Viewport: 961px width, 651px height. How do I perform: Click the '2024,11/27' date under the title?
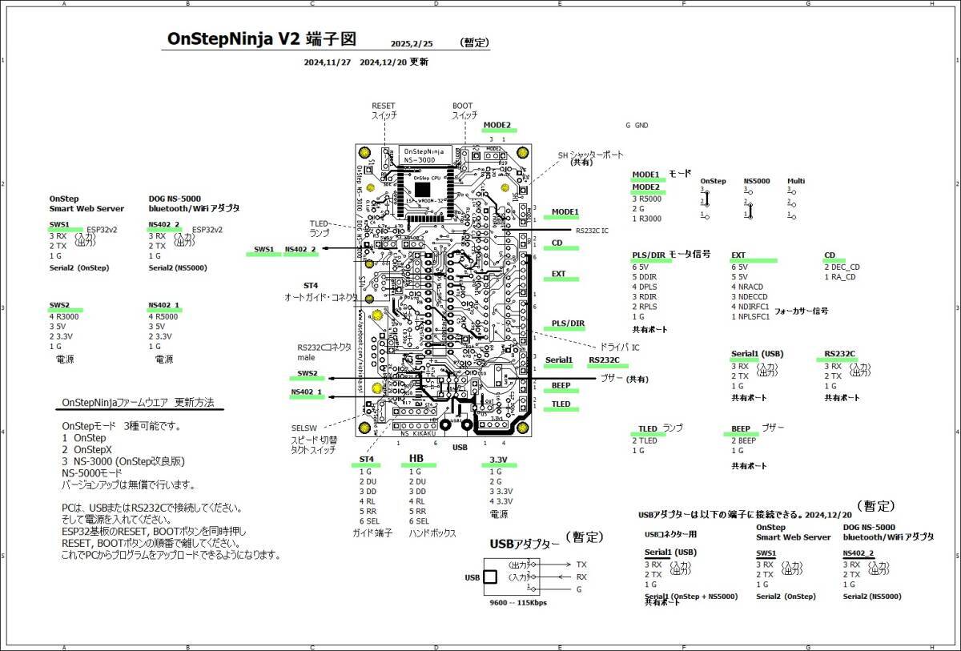point(328,62)
